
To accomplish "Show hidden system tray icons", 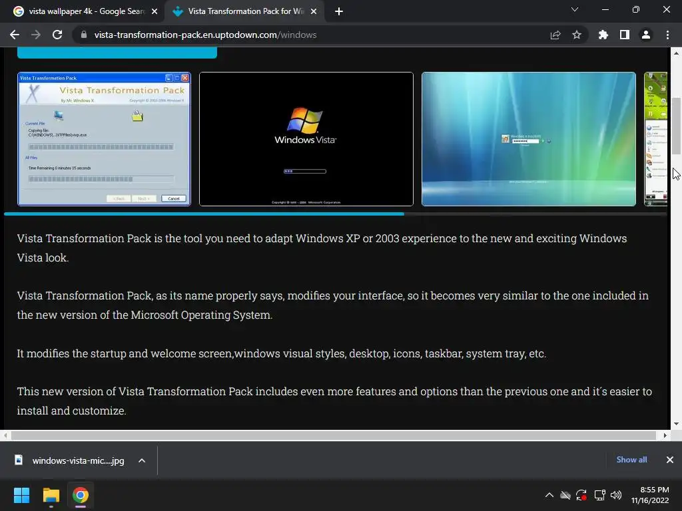I will 549,495.
